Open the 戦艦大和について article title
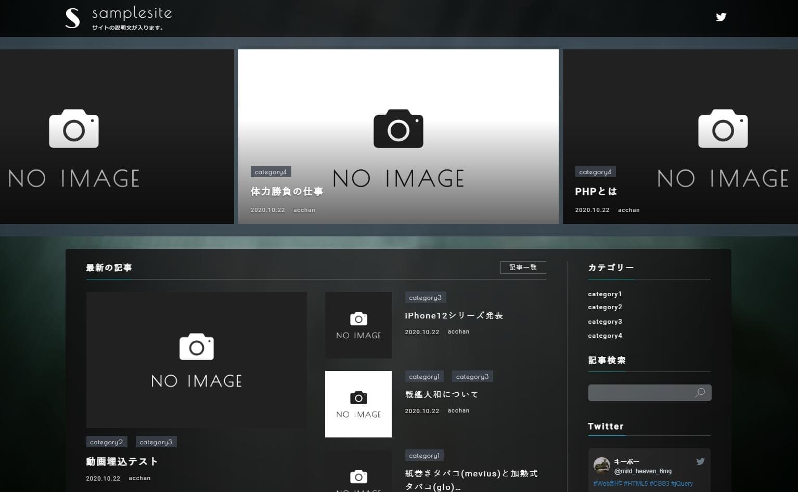 coord(442,394)
